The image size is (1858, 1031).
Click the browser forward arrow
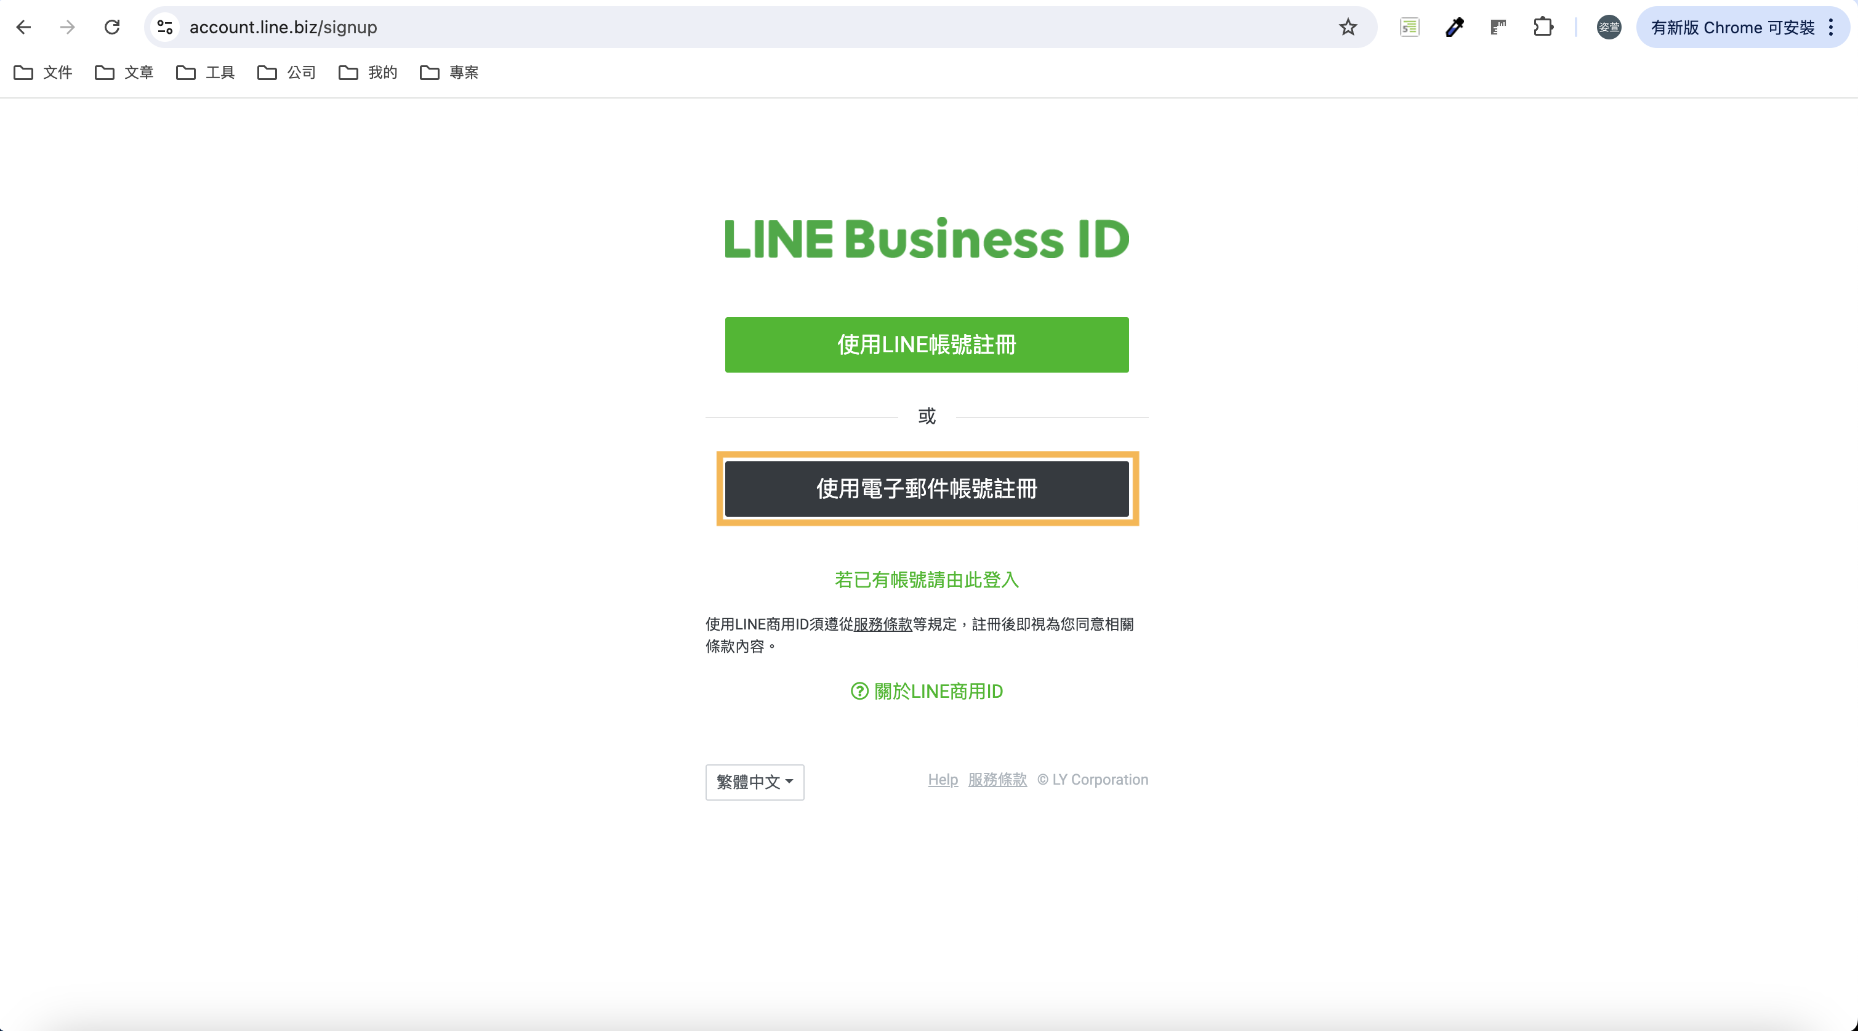pyautogui.click(x=68, y=28)
